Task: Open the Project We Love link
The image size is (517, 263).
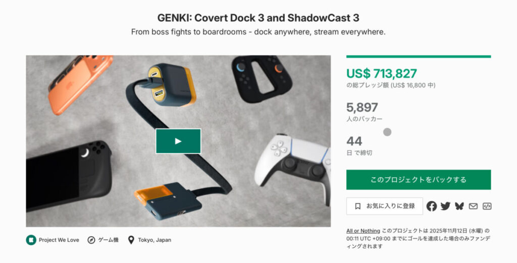Action: point(59,240)
